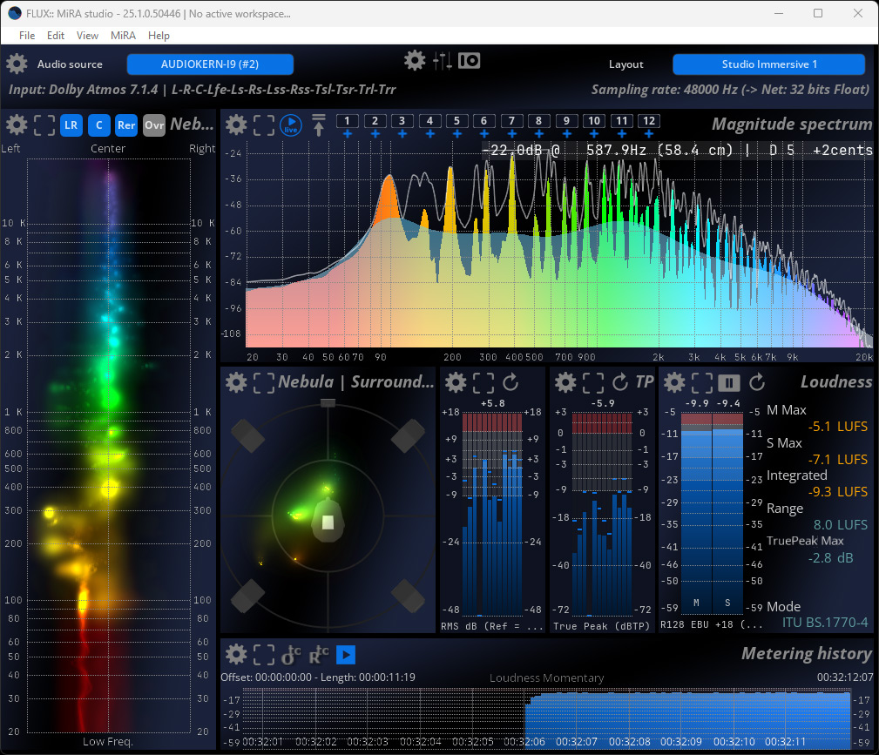Click the IO routing icon
Viewport: 879px width, 755px height.
pyautogui.click(x=470, y=61)
